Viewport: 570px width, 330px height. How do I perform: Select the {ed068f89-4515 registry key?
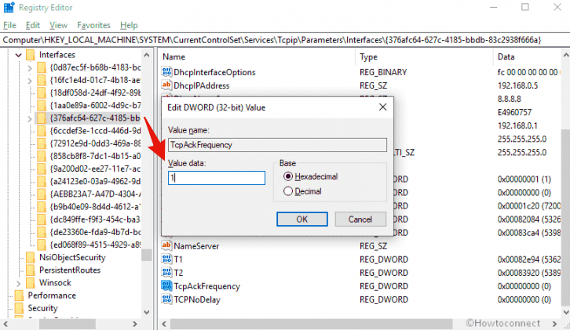coord(95,245)
